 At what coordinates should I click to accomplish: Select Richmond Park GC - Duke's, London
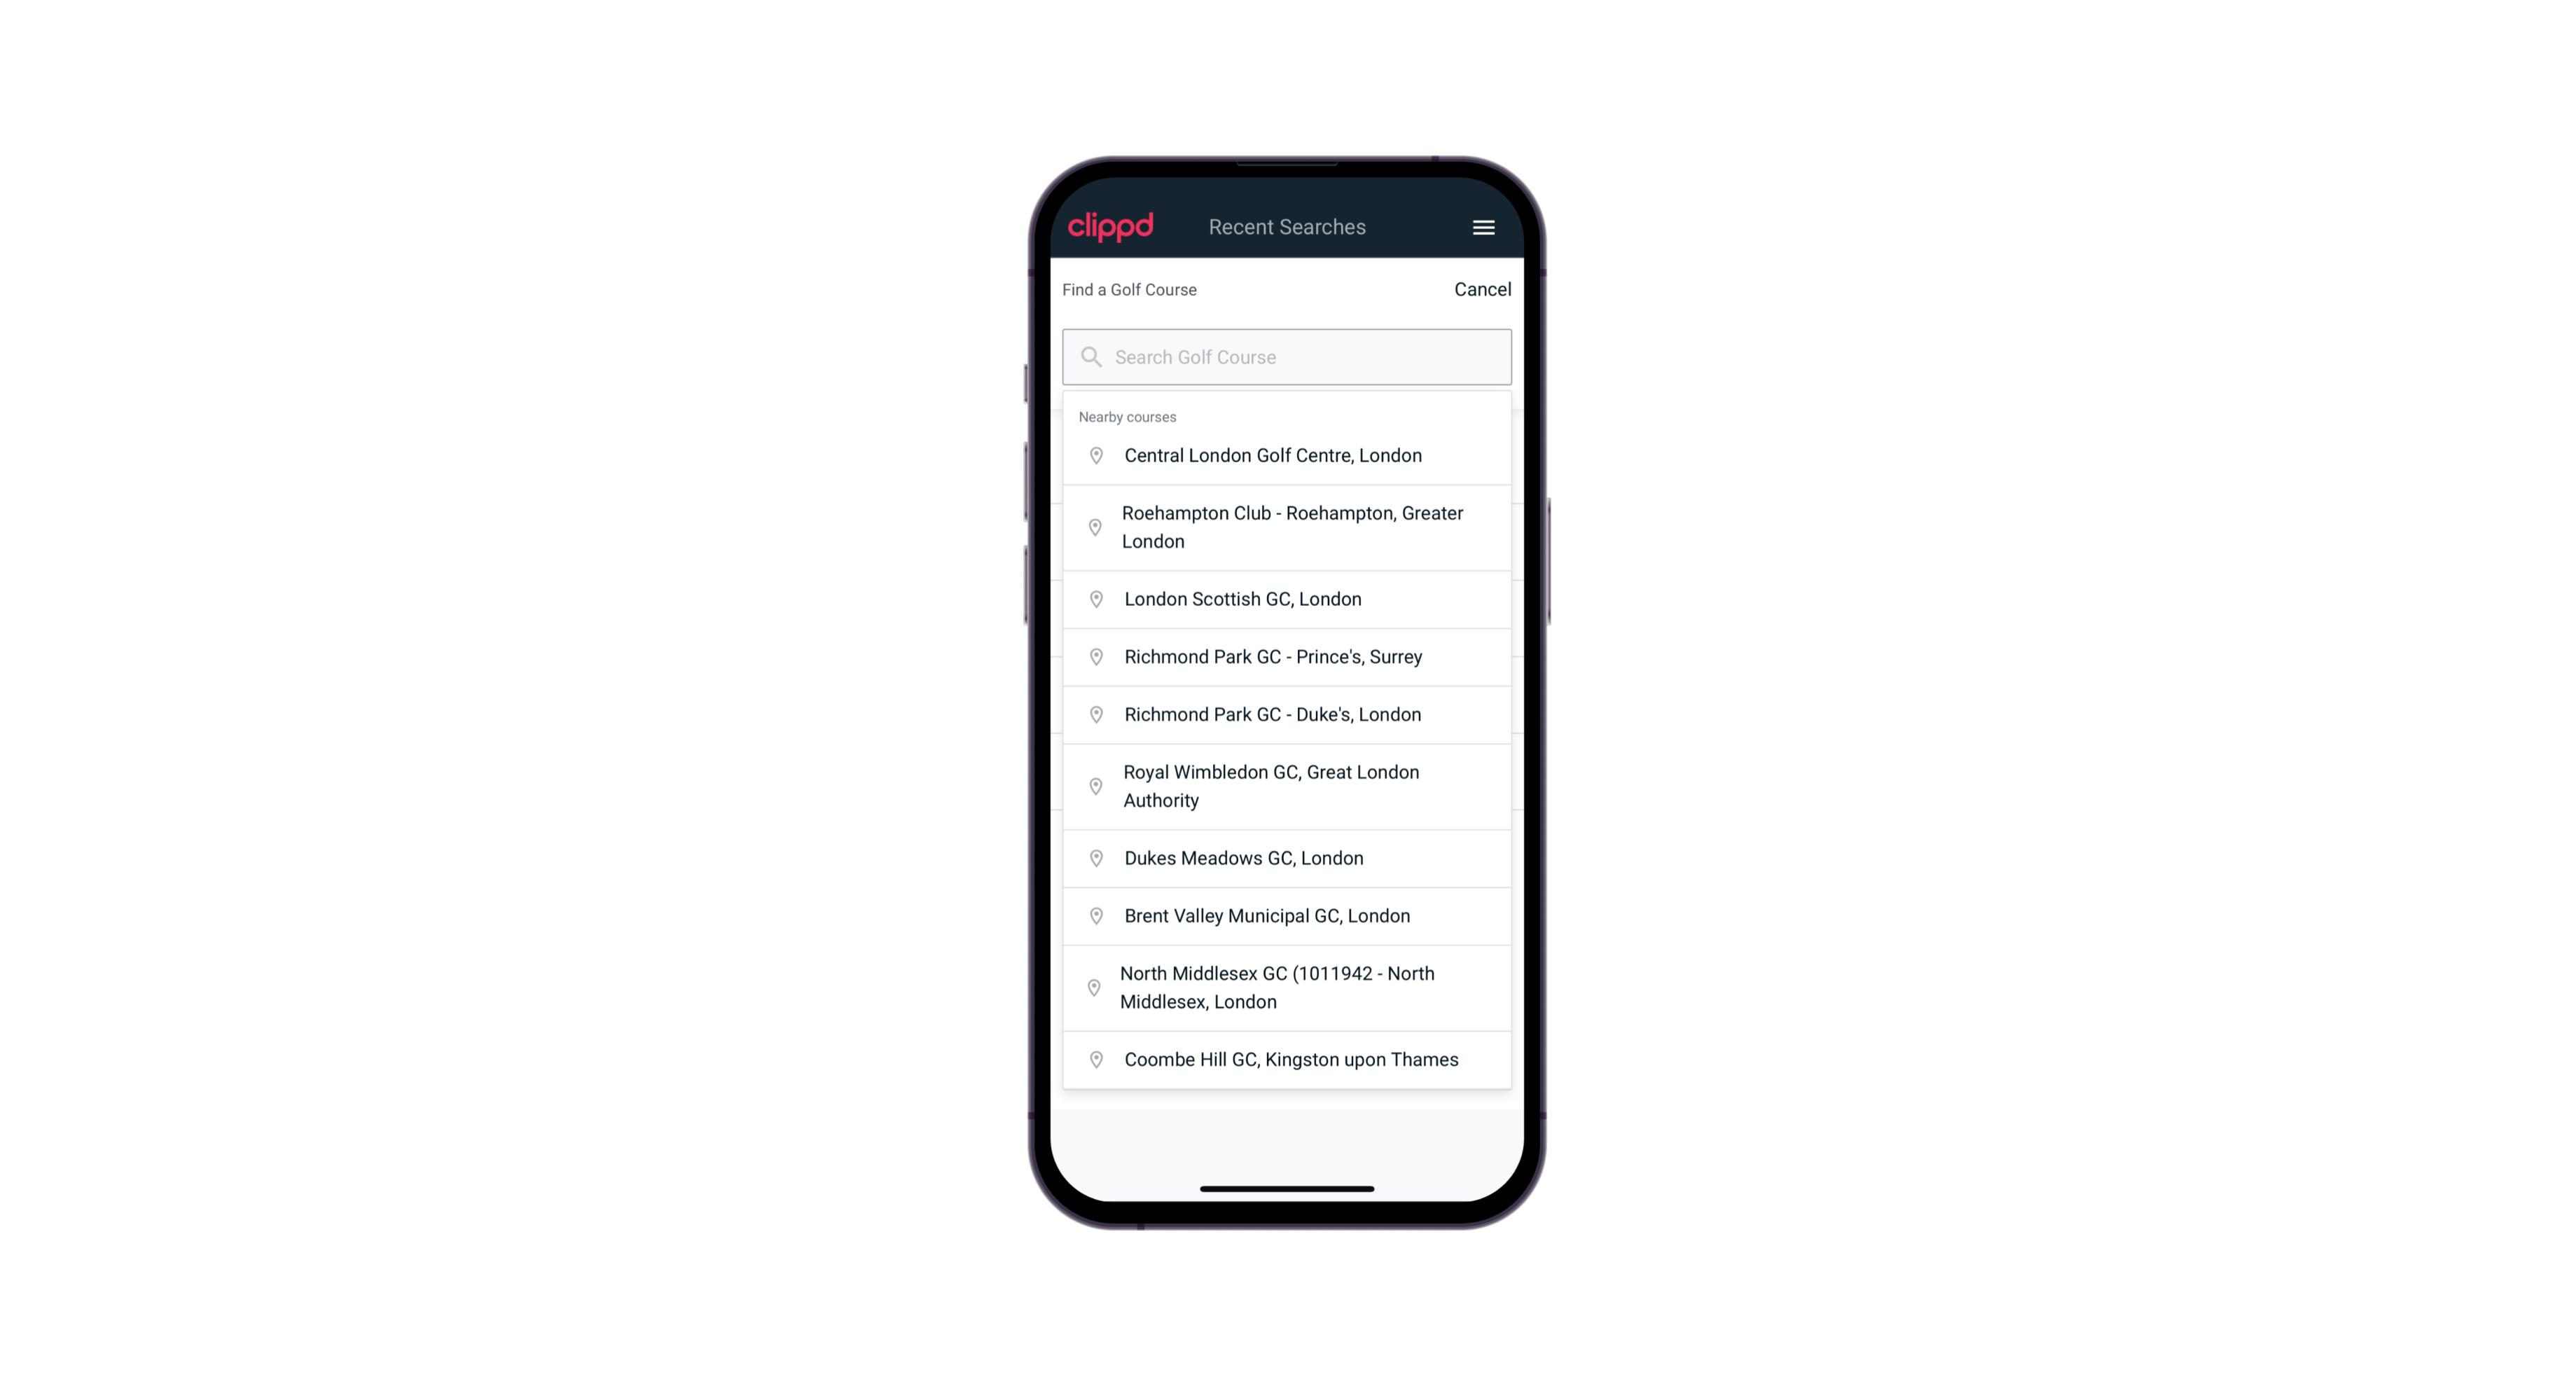tap(1287, 714)
